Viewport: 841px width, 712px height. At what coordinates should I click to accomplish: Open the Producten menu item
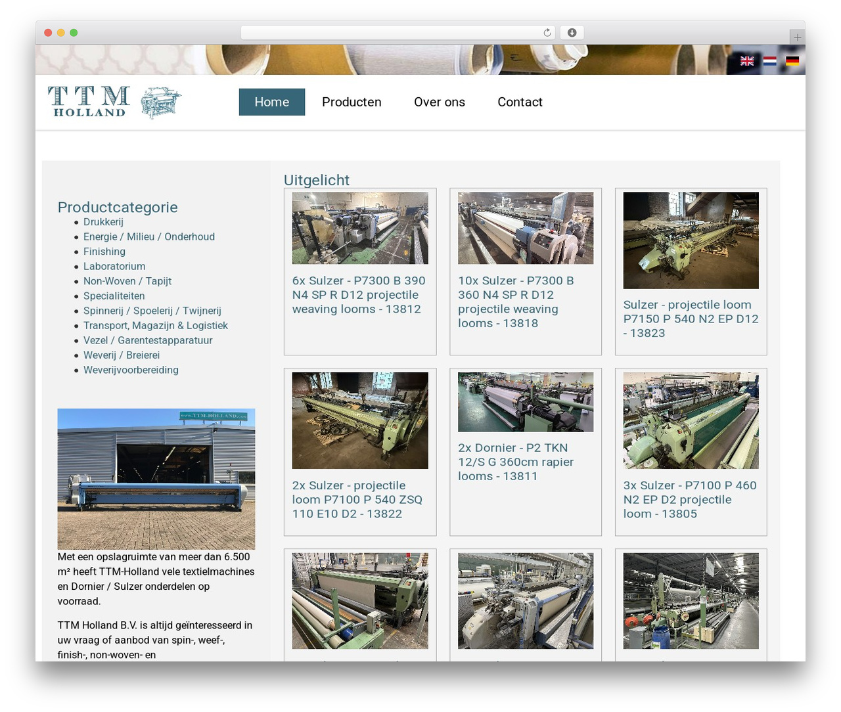coord(352,102)
